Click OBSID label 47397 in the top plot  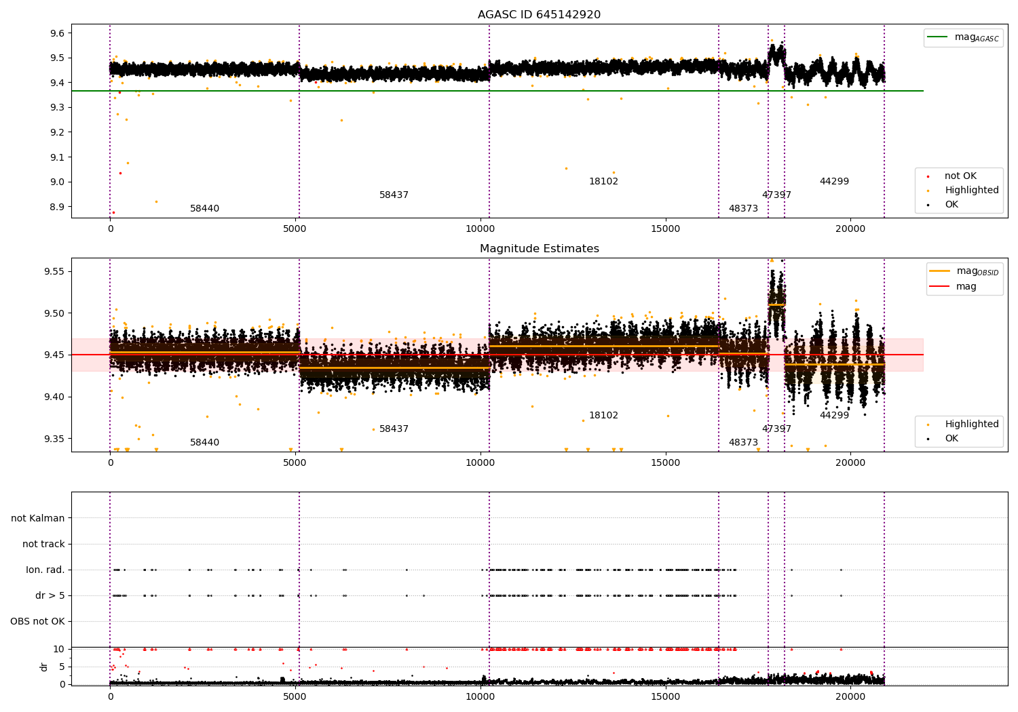point(776,195)
